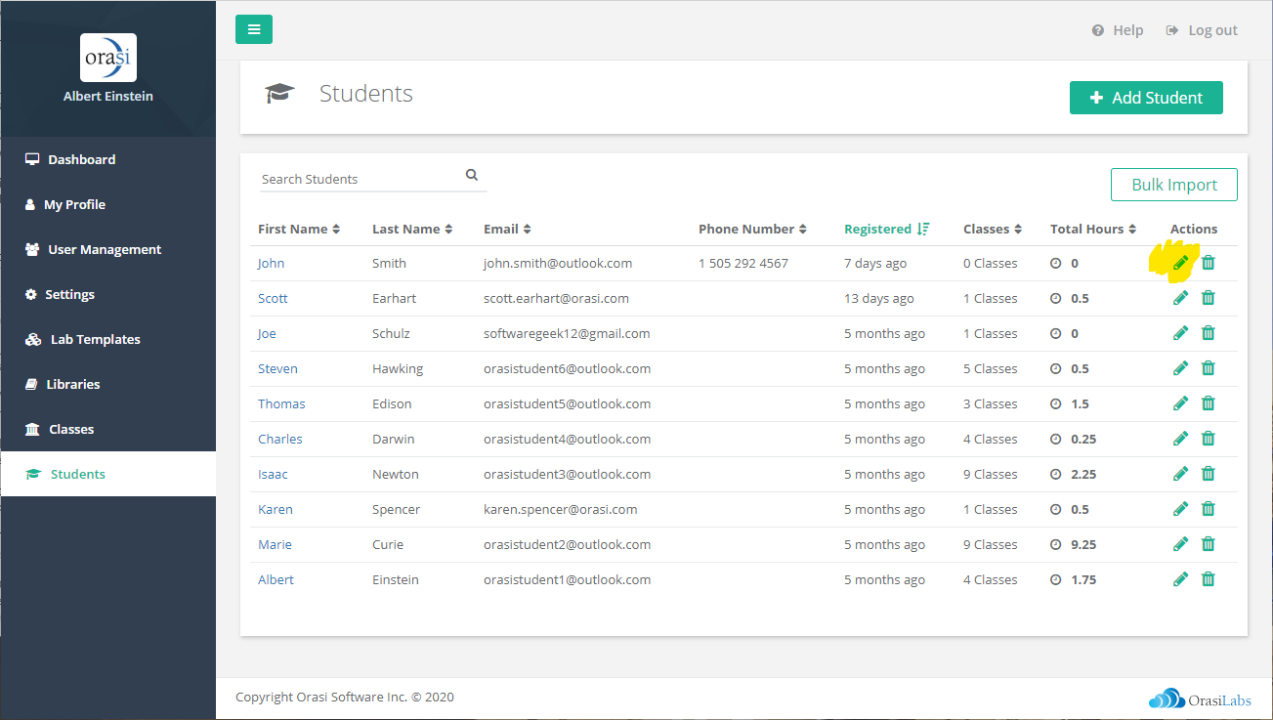
Task: Click Albert Einstein name in sidebar header
Action: tap(108, 96)
